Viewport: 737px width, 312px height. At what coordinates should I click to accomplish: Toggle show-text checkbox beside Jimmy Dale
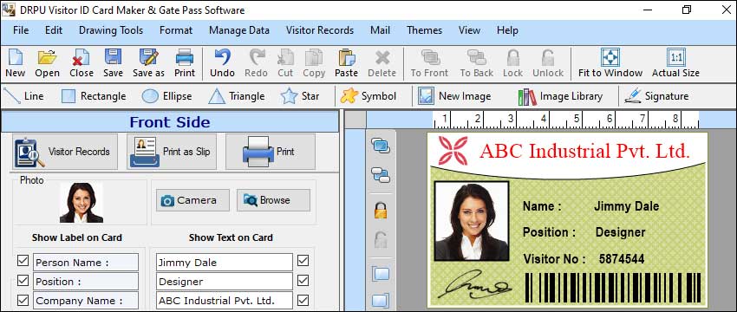tap(303, 260)
